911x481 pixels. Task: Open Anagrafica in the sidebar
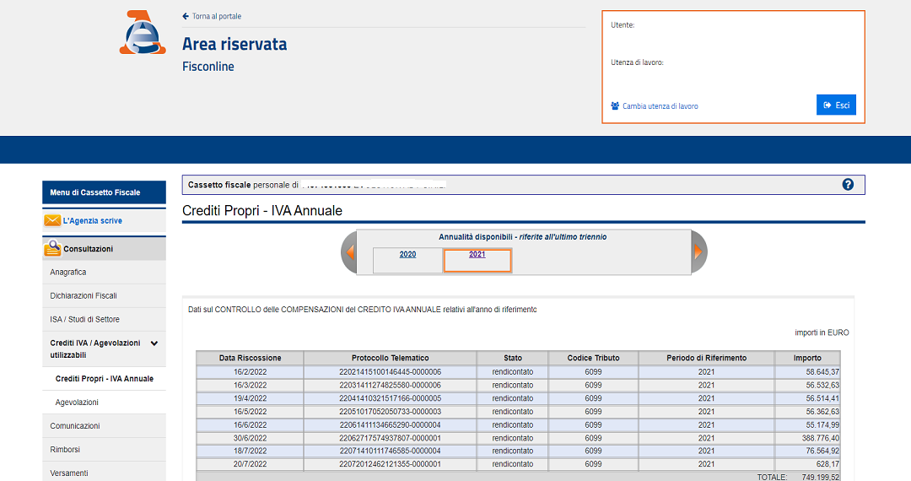coord(104,272)
